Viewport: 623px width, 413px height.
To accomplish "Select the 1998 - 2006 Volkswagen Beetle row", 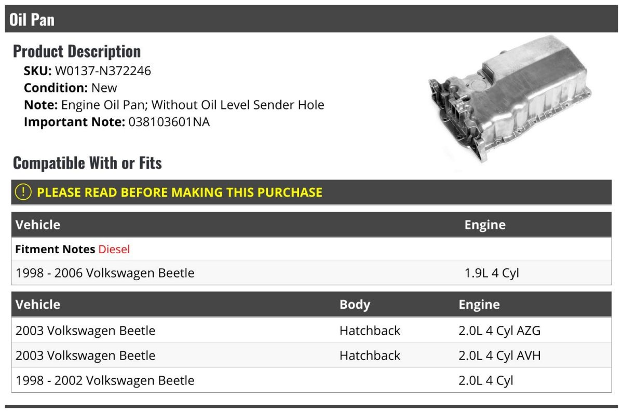I will 311,272.
